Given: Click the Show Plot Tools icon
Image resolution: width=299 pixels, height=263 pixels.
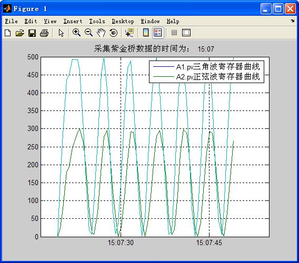Looking at the screenshot, I should click(186, 33).
